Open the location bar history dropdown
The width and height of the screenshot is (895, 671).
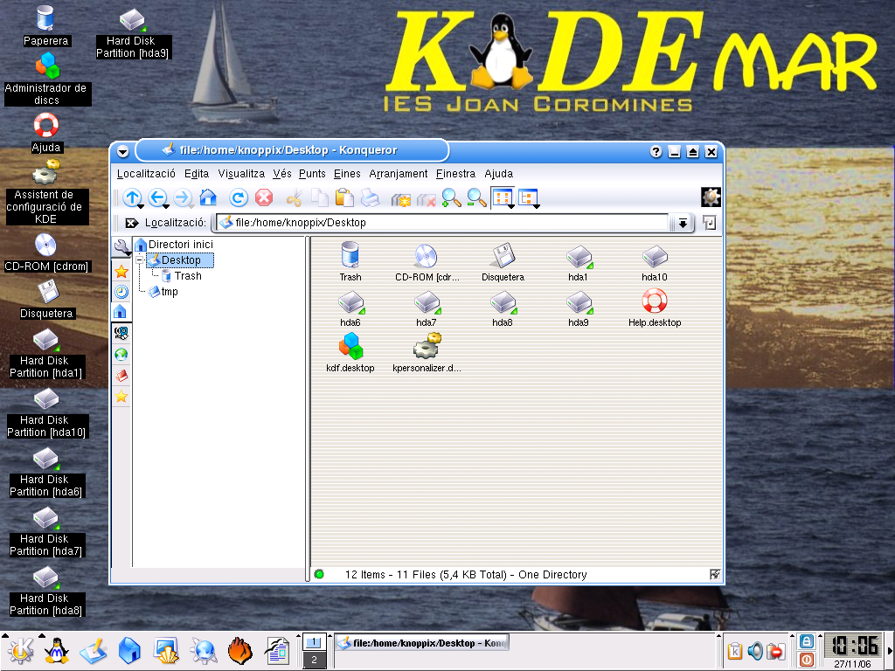point(683,223)
